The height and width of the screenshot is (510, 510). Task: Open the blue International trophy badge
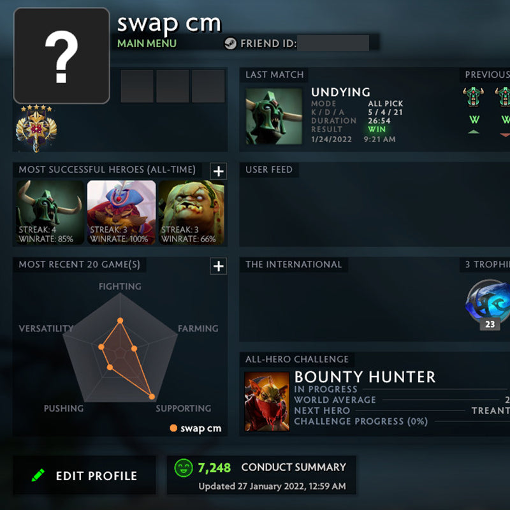click(488, 302)
